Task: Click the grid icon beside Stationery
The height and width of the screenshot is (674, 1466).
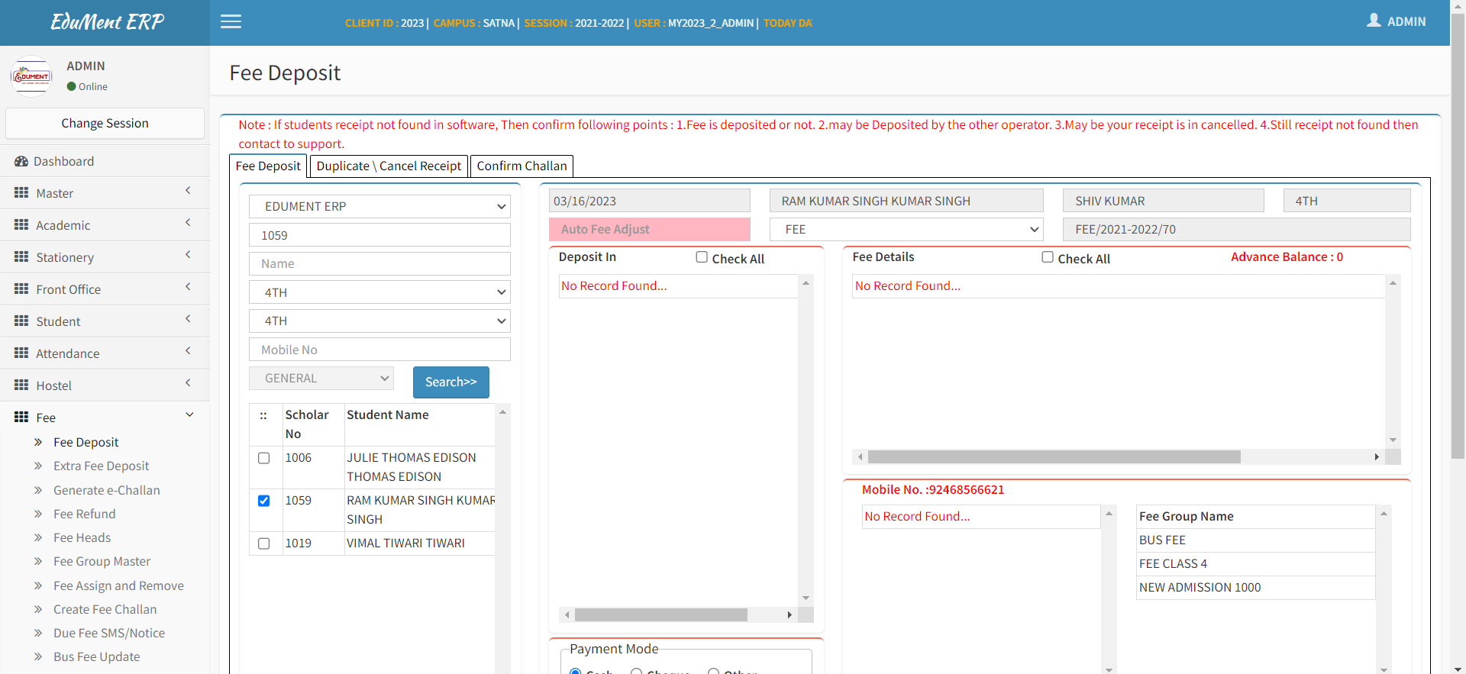Action: (x=21, y=257)
